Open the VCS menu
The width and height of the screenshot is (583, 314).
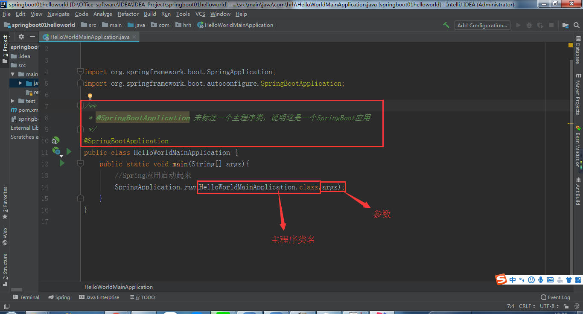[200, 14]
